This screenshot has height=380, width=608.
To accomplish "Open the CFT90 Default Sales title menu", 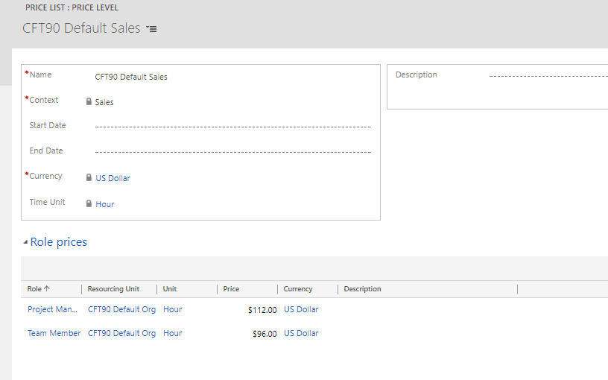I will (x=151, y=29).
